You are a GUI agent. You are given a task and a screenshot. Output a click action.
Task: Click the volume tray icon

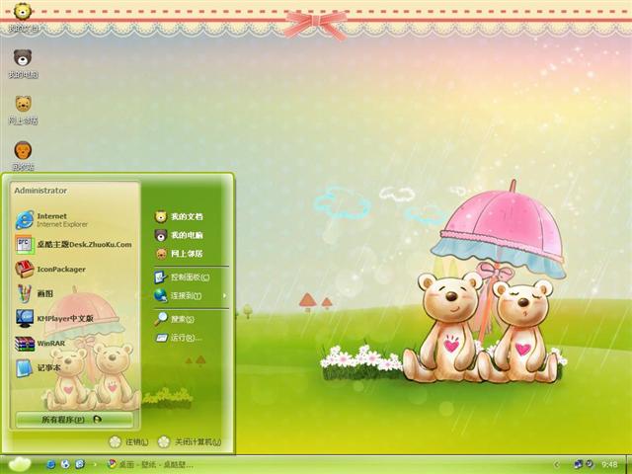pos(590,464)
